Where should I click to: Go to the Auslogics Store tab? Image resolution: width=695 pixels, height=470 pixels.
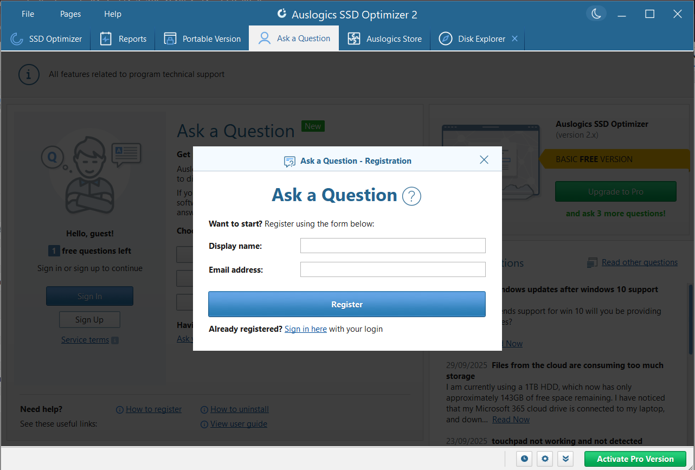pyautogui.click(x=384, y=38)
